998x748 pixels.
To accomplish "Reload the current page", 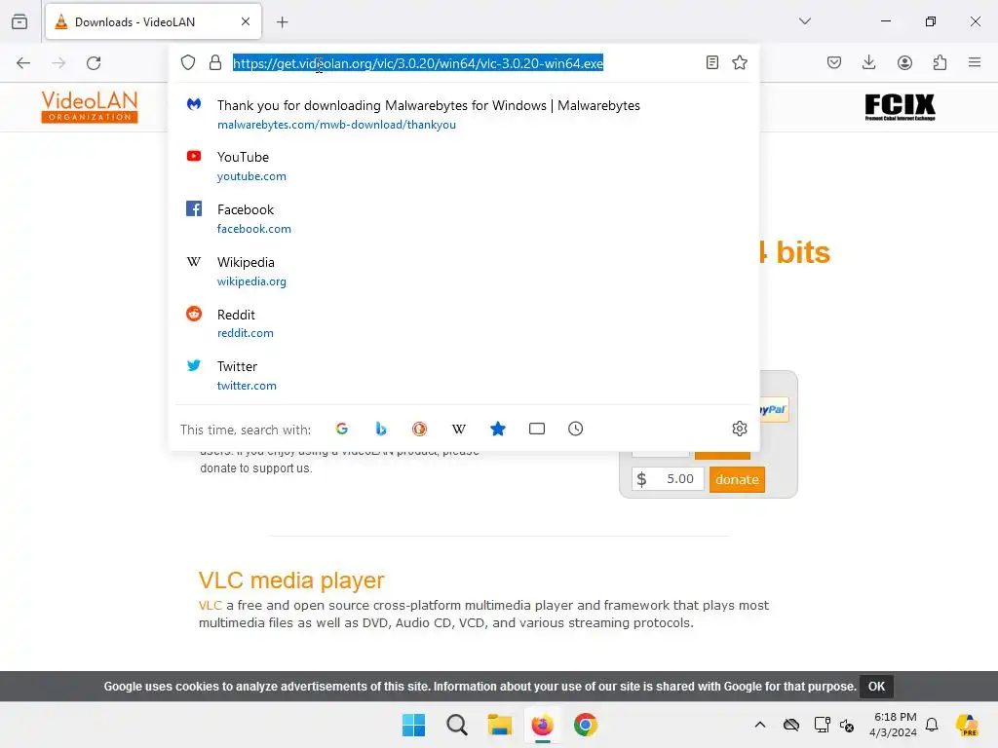I will [x=94, y=63].
